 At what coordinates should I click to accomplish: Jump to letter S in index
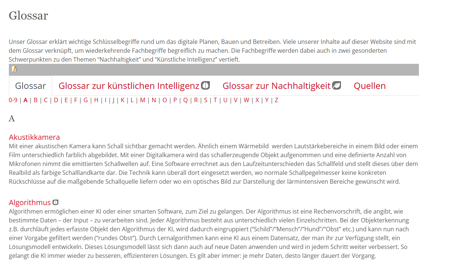[205, 100]
